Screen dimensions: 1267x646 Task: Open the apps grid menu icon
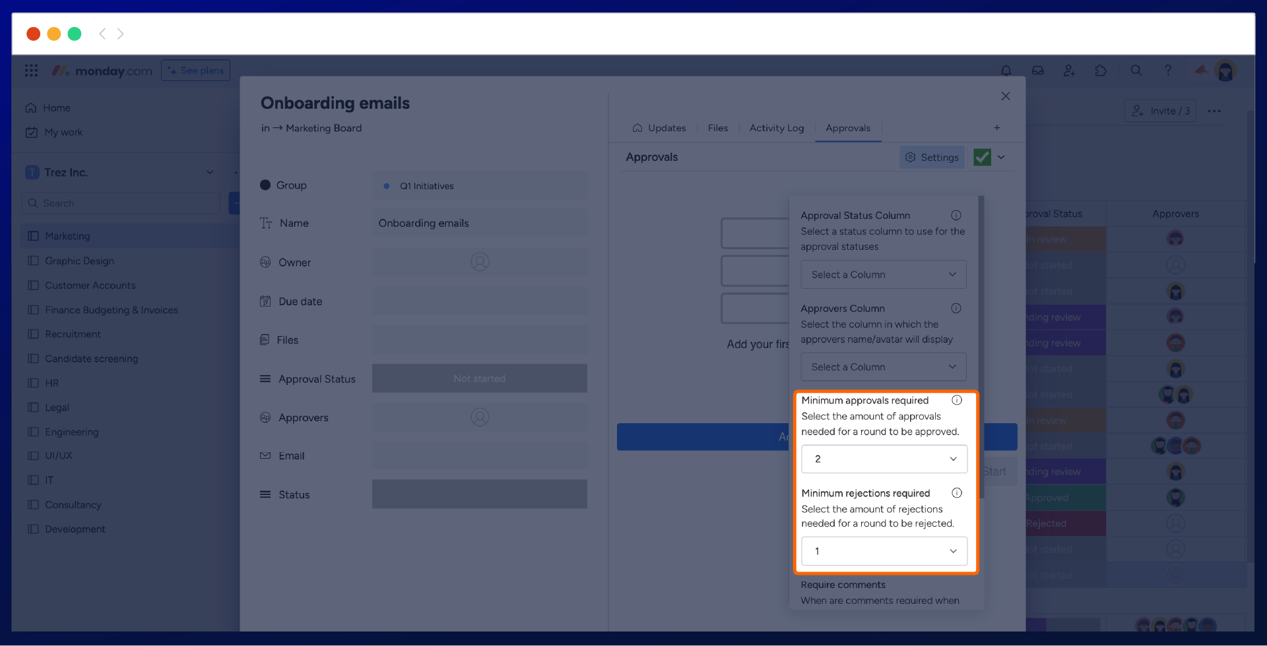point(31,71)
